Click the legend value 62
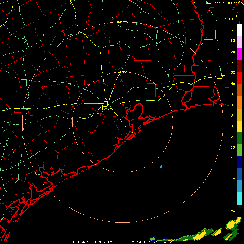This screenshot has width=244, height=244. tap(233, 41)
